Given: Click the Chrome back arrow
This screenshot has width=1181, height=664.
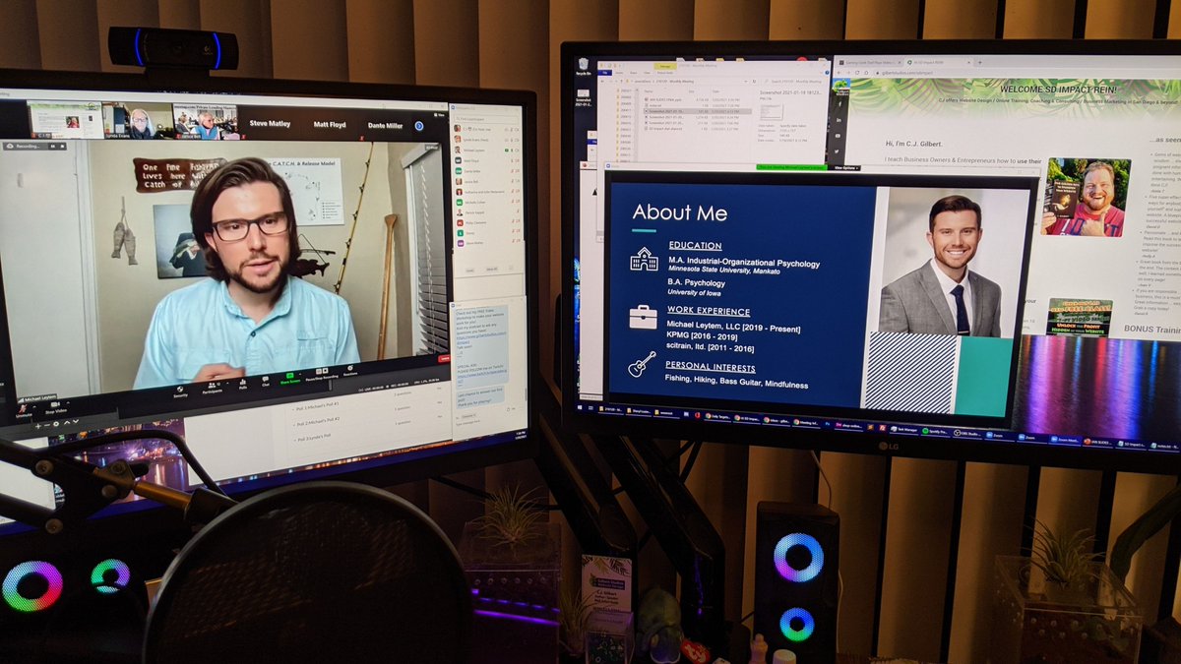Looking at the screenshot, I should click(839, 72).
